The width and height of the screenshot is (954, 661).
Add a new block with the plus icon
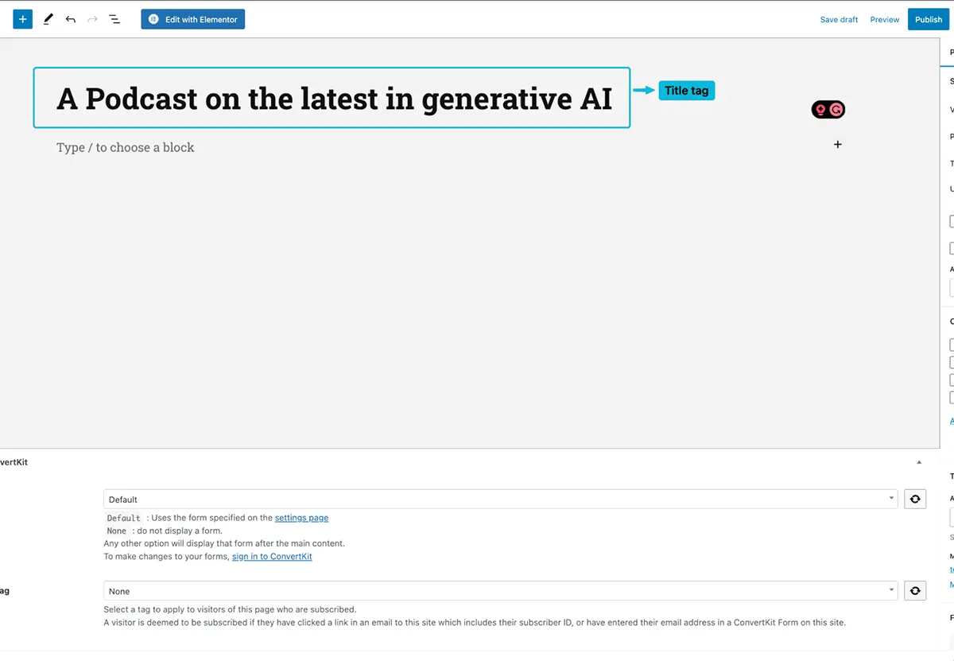pos(837,144)
